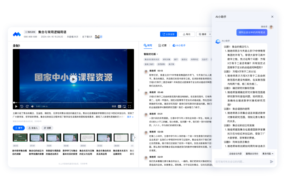Select the 包含于 keyword tag

(205, 59)
